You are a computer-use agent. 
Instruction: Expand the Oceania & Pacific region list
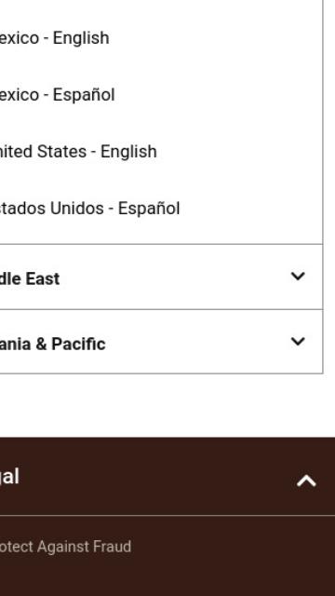coord(161,342)
